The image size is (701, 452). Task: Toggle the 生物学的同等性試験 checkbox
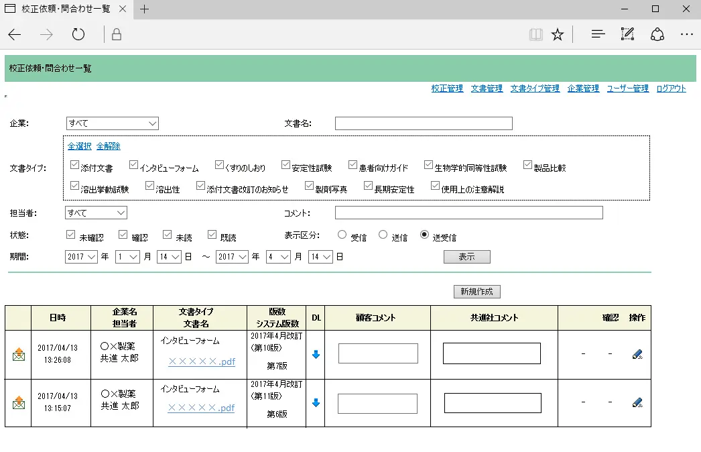pos(428,165)
